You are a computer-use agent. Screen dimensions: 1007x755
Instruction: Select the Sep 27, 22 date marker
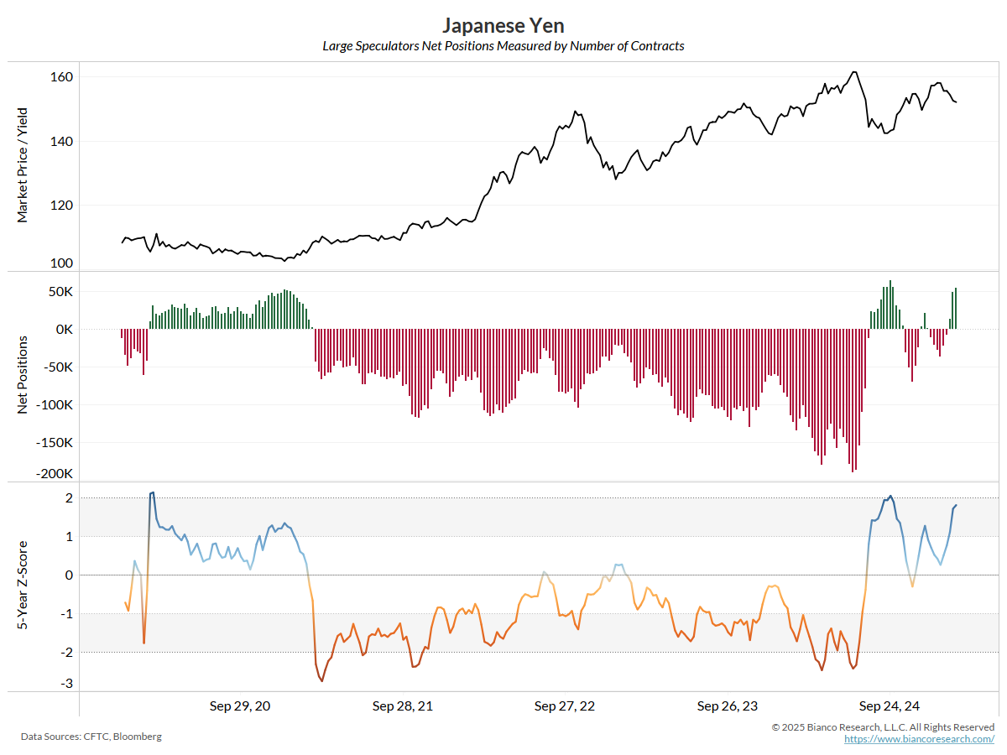click(565, 706)
